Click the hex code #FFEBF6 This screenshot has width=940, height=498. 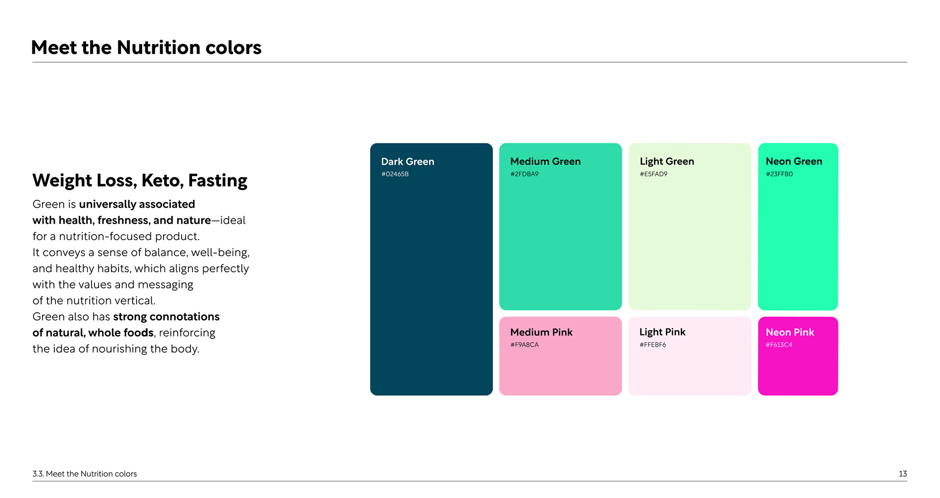pyautogui.click(x=653, y=345)
